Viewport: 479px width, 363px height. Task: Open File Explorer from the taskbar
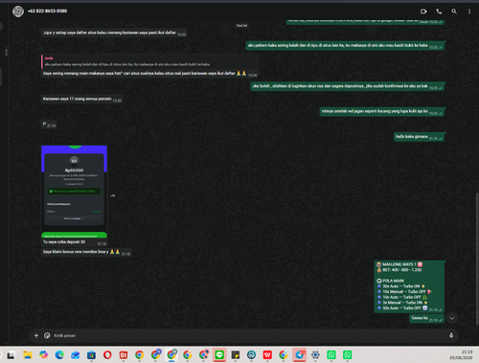click(x=28, y=355)
